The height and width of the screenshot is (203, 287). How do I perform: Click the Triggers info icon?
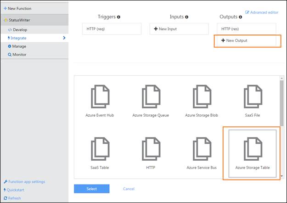coord(118,17)
